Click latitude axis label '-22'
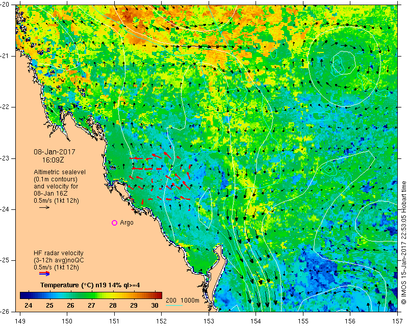This screenshot has width=408, height=326. tap(6, 107)
